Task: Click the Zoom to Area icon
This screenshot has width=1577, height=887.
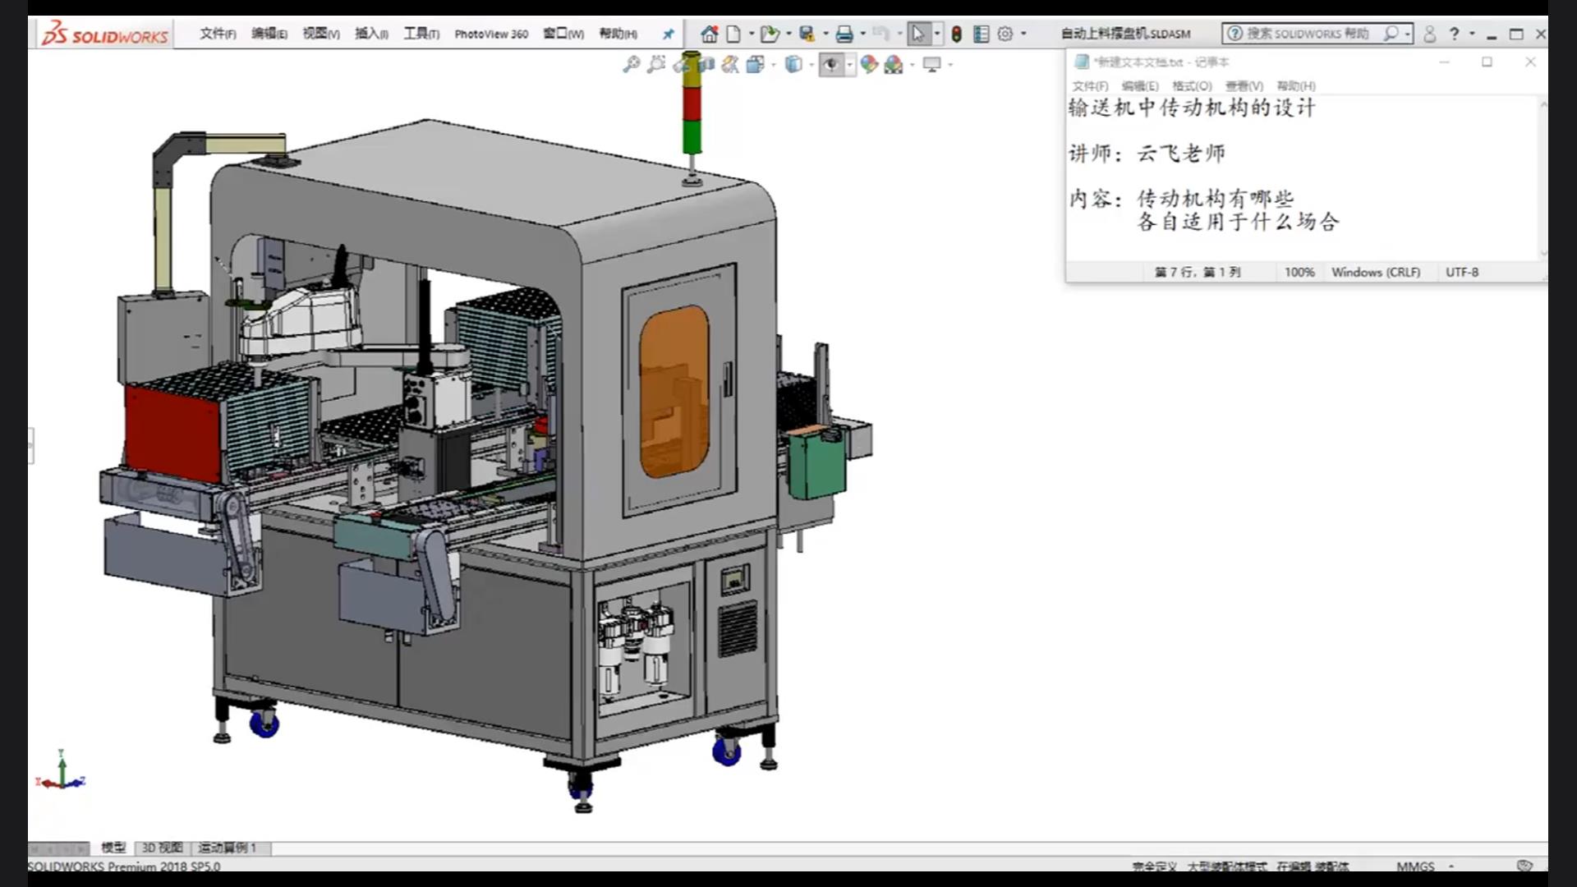Action: 655,64
